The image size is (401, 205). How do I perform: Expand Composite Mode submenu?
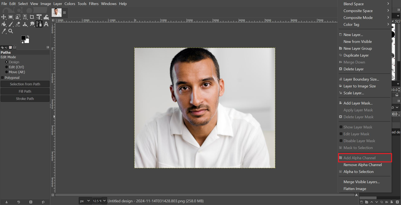click(365, 17)
